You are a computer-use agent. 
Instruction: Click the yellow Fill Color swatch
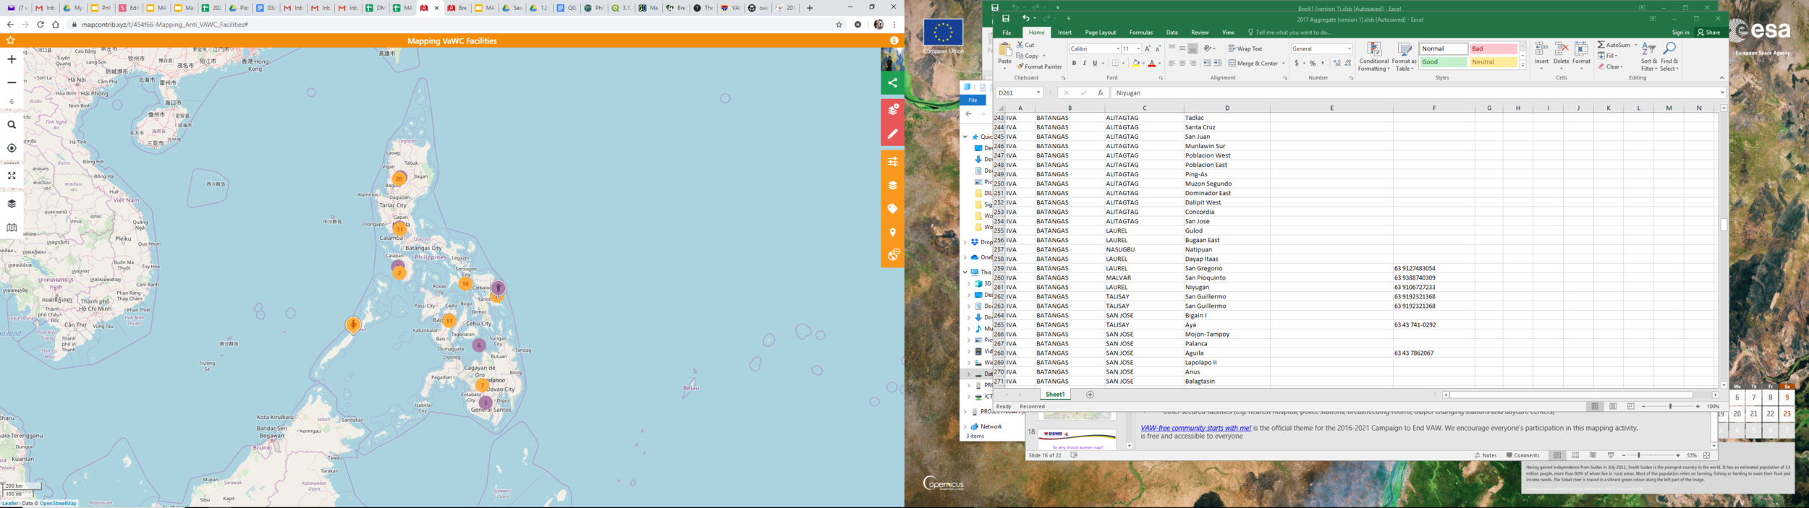(x=1136, y=64)
